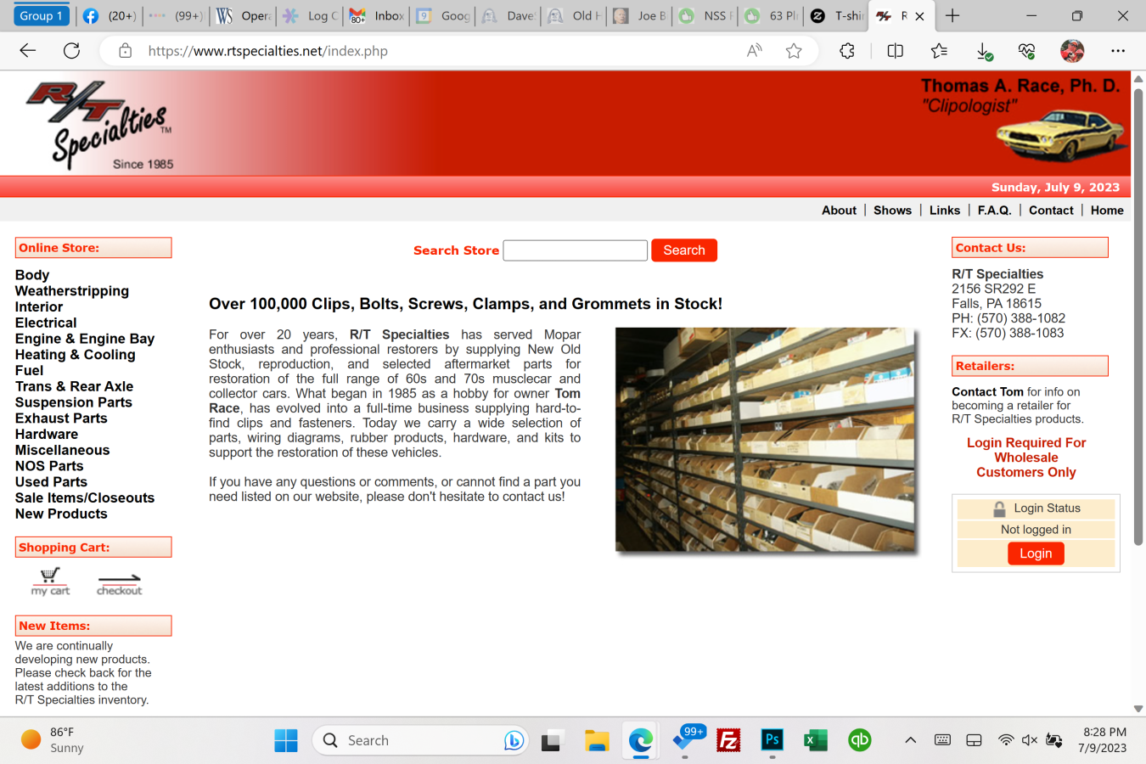Open browser Extensions menu

click(x=847, y=51)
